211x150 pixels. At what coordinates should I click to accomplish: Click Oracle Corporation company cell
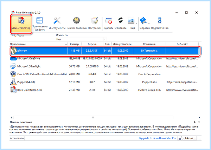coord(149,74)
